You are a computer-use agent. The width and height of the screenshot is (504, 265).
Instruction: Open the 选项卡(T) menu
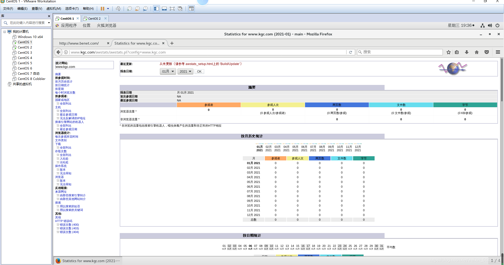coord(72,9)
